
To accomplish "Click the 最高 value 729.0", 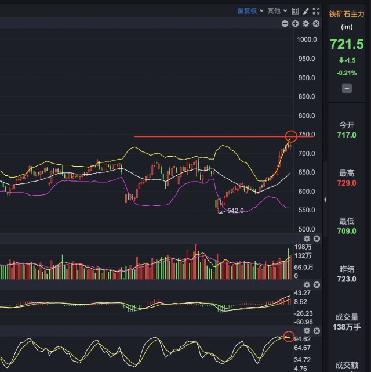I will [347, 183].
